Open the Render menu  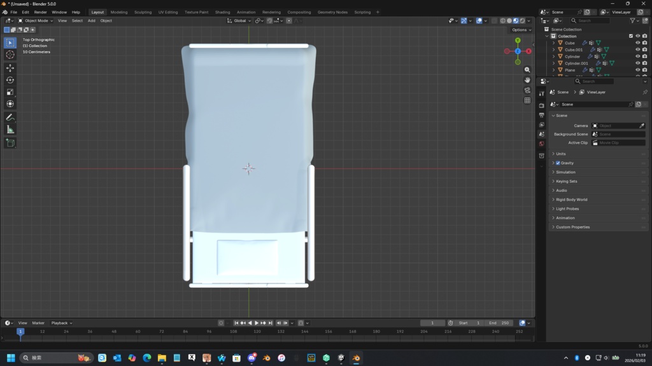40,12
